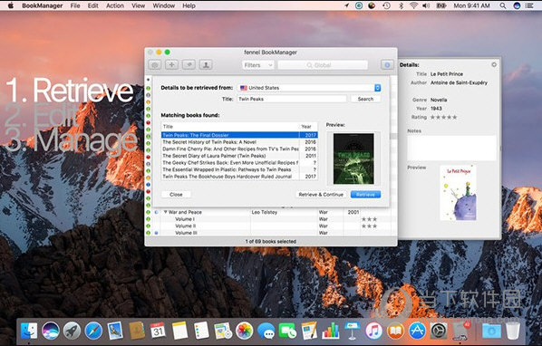
Task: Open Messages from the dock
Action: tap(266, 331)
